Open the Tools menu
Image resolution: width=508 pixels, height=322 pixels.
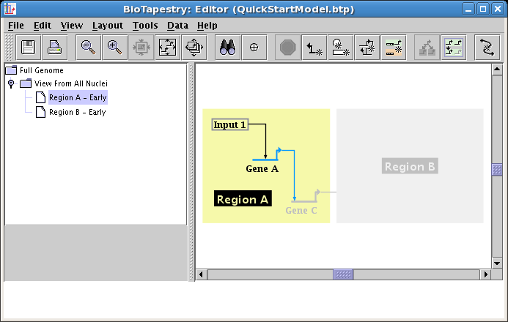(145, 25)
